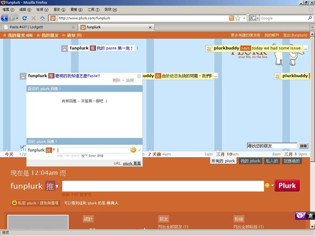
Task: Click the stop loading X icon
Action: (x=34, y=18)
